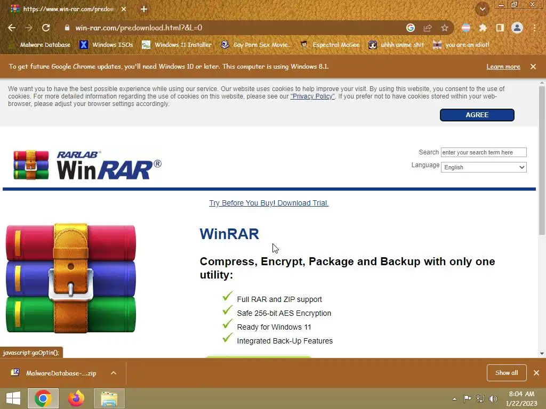This screenshot has height=409, width=546.
Task: Click the forward navigation arrow
Action: coord(29,28)
